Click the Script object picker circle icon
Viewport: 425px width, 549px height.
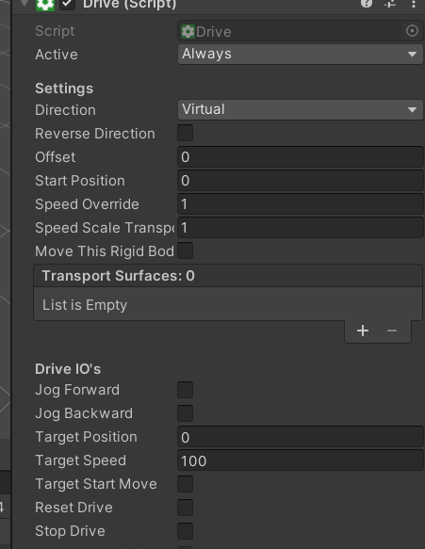(412, 31)
